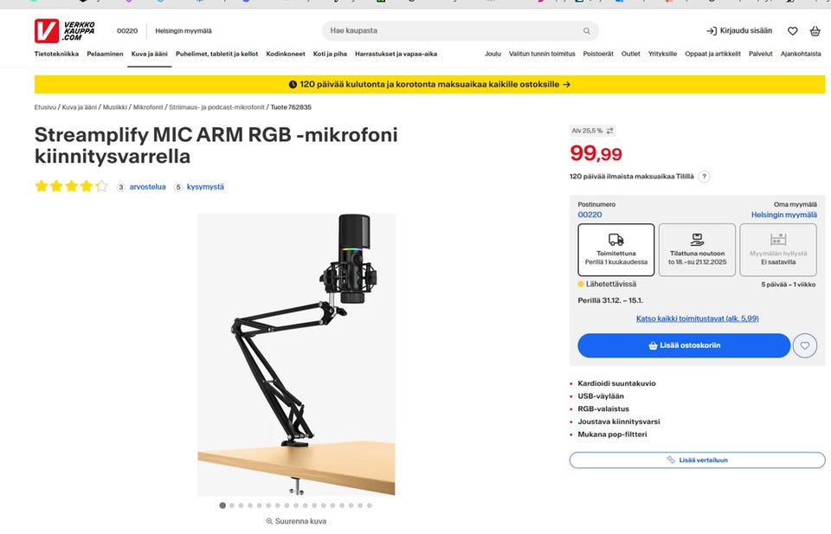Viewport: 831px width, 534px height.
Task: Toggle the ALV 25,5 % tax switch
Action: (x=609, y=131)
